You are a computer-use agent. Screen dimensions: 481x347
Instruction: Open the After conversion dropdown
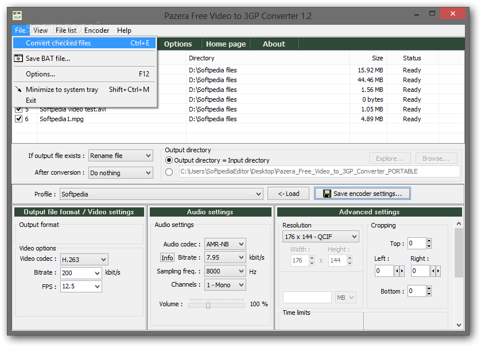coord(121,173)
